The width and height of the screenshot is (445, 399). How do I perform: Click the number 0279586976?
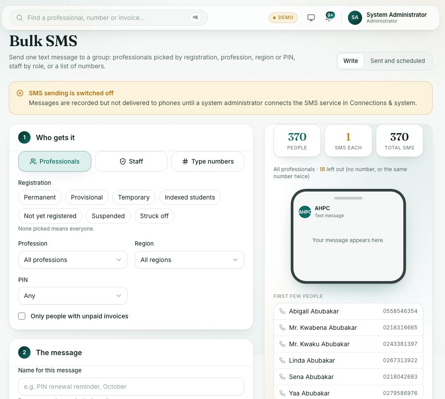click(x=400, y=393)
